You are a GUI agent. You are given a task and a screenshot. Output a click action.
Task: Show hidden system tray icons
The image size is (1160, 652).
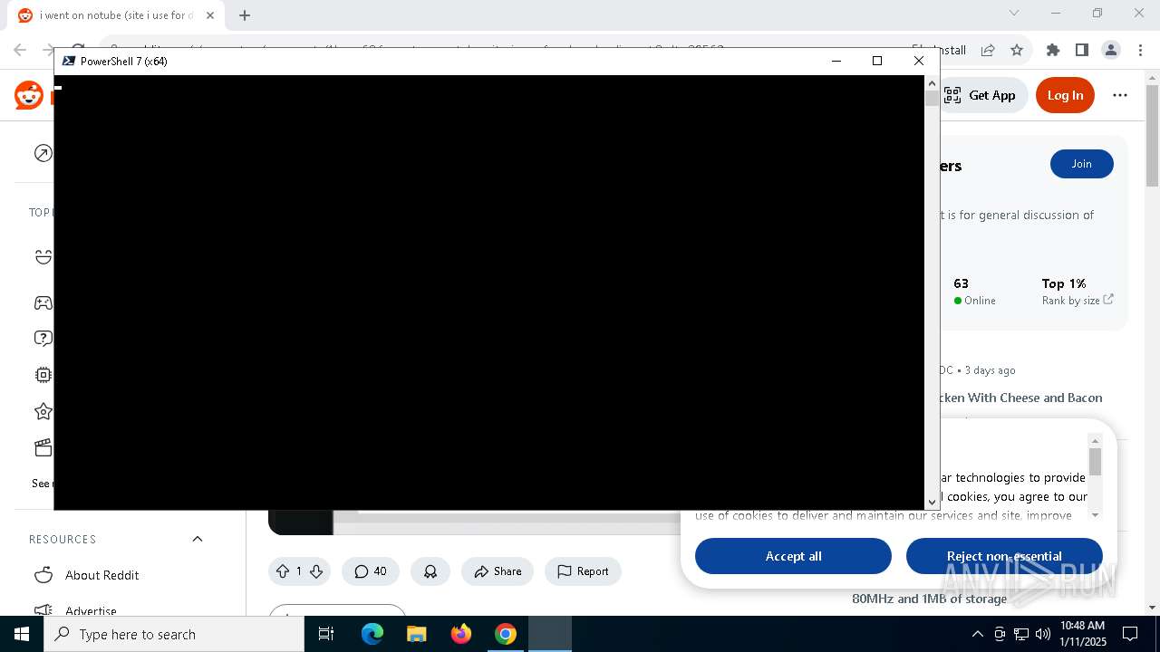click(x=977, y=634)
